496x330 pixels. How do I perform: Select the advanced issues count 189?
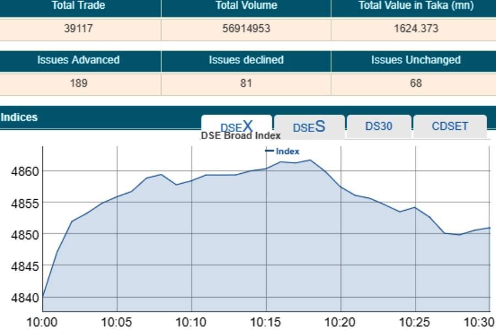(78, 83)
